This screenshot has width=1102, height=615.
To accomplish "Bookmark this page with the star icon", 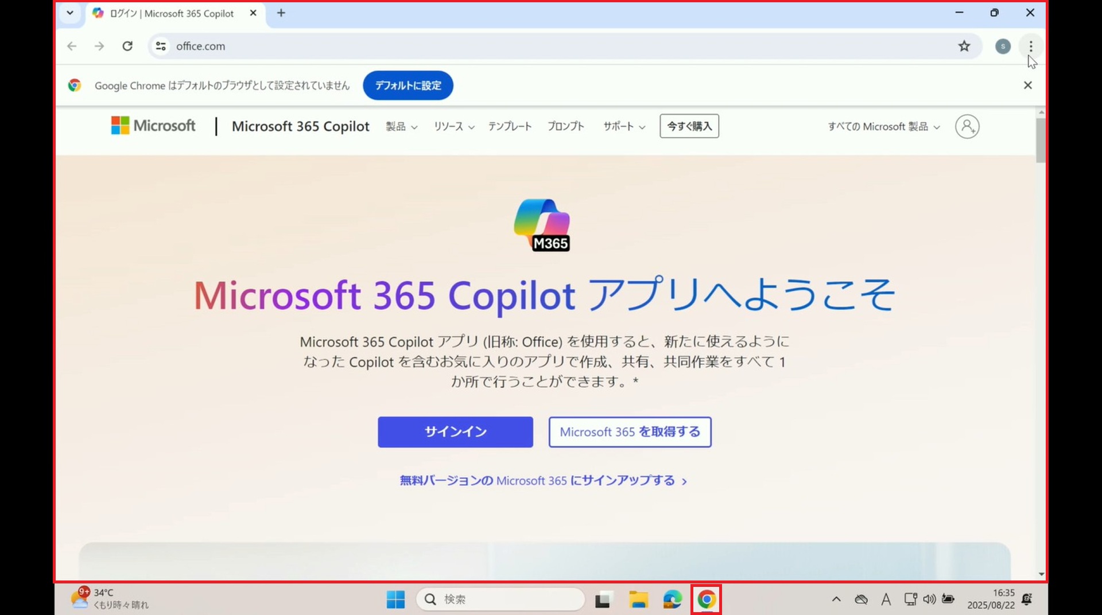I will point(964,46).
